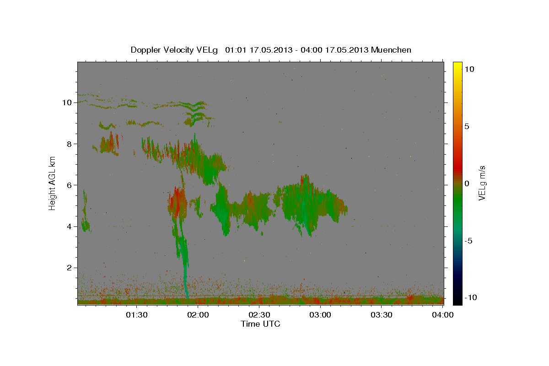Click the 03:00 time tick label
Screen dimensions: 549x366
(x=320, y=315)
